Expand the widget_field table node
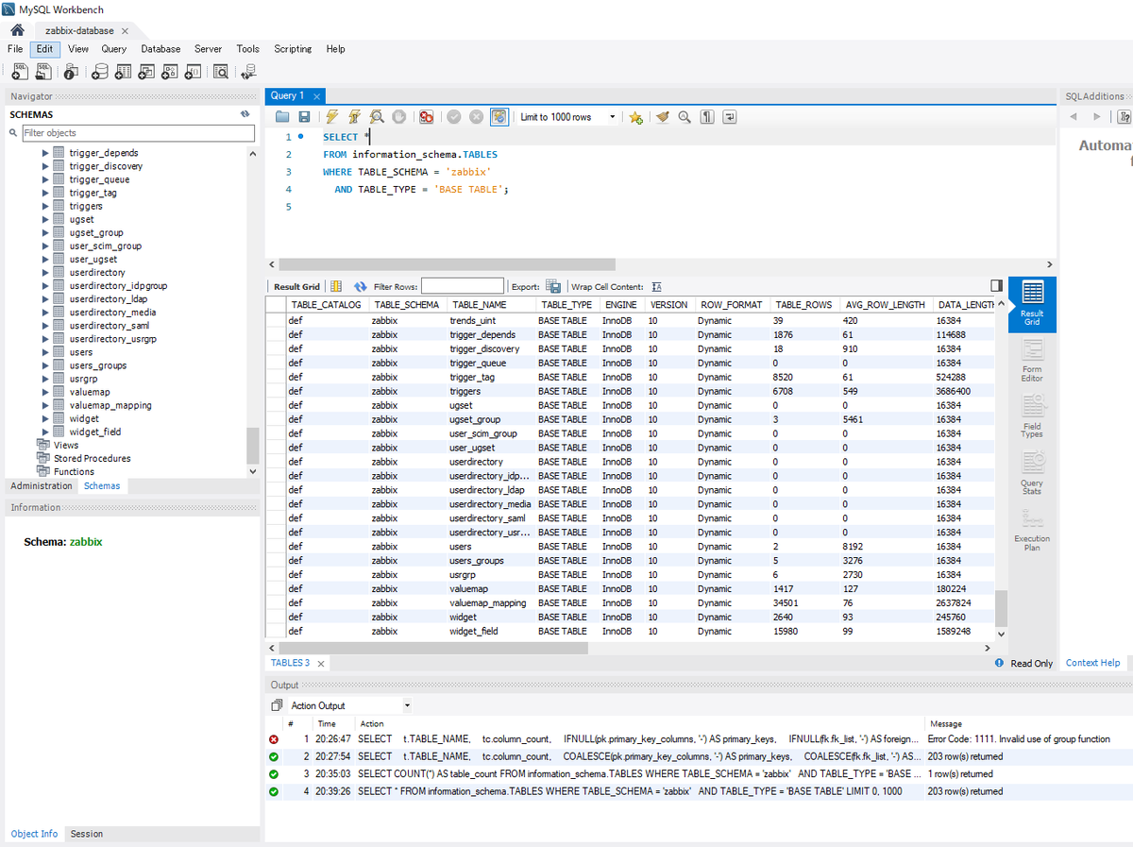The width and height of the screenshot is (1133, 847). pos(45,432)
